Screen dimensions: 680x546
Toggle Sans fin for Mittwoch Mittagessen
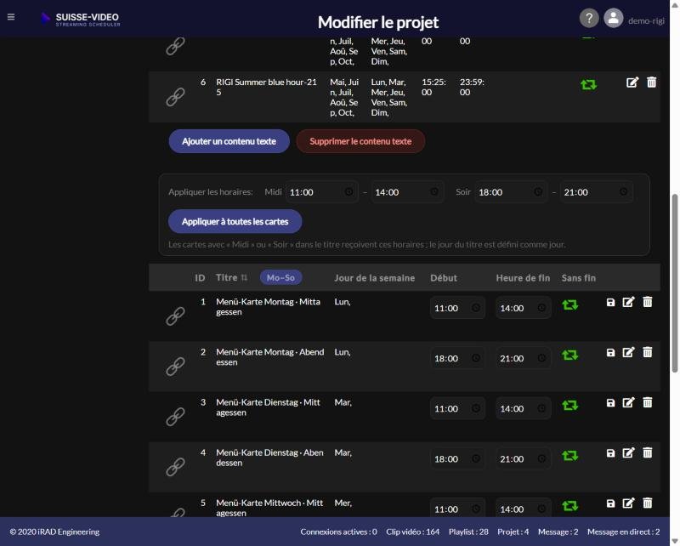click(x=569, y=506)
